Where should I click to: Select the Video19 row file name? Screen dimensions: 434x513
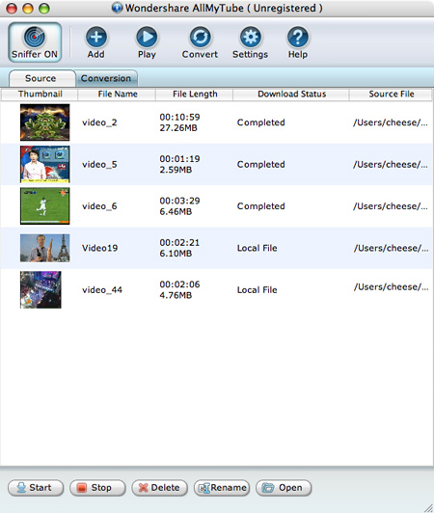100,248
